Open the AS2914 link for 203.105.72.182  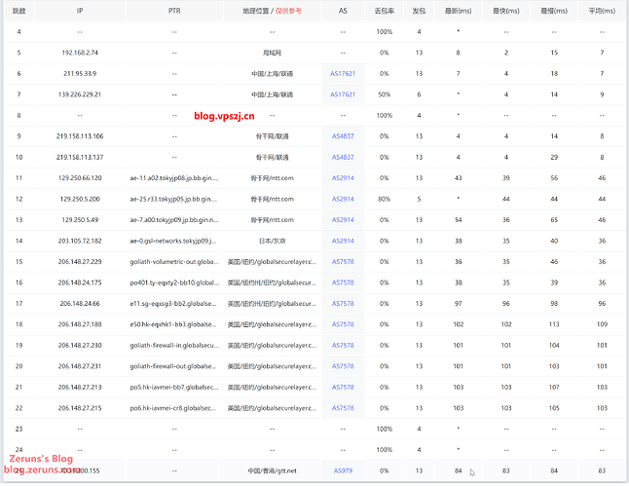click(x=343, y=241)
